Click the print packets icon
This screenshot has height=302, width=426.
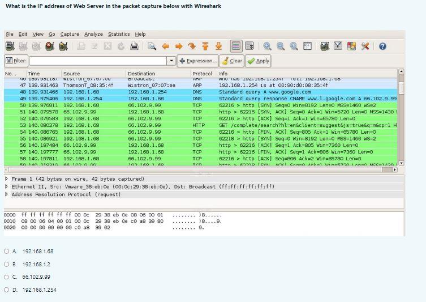[x=134, y=46]
